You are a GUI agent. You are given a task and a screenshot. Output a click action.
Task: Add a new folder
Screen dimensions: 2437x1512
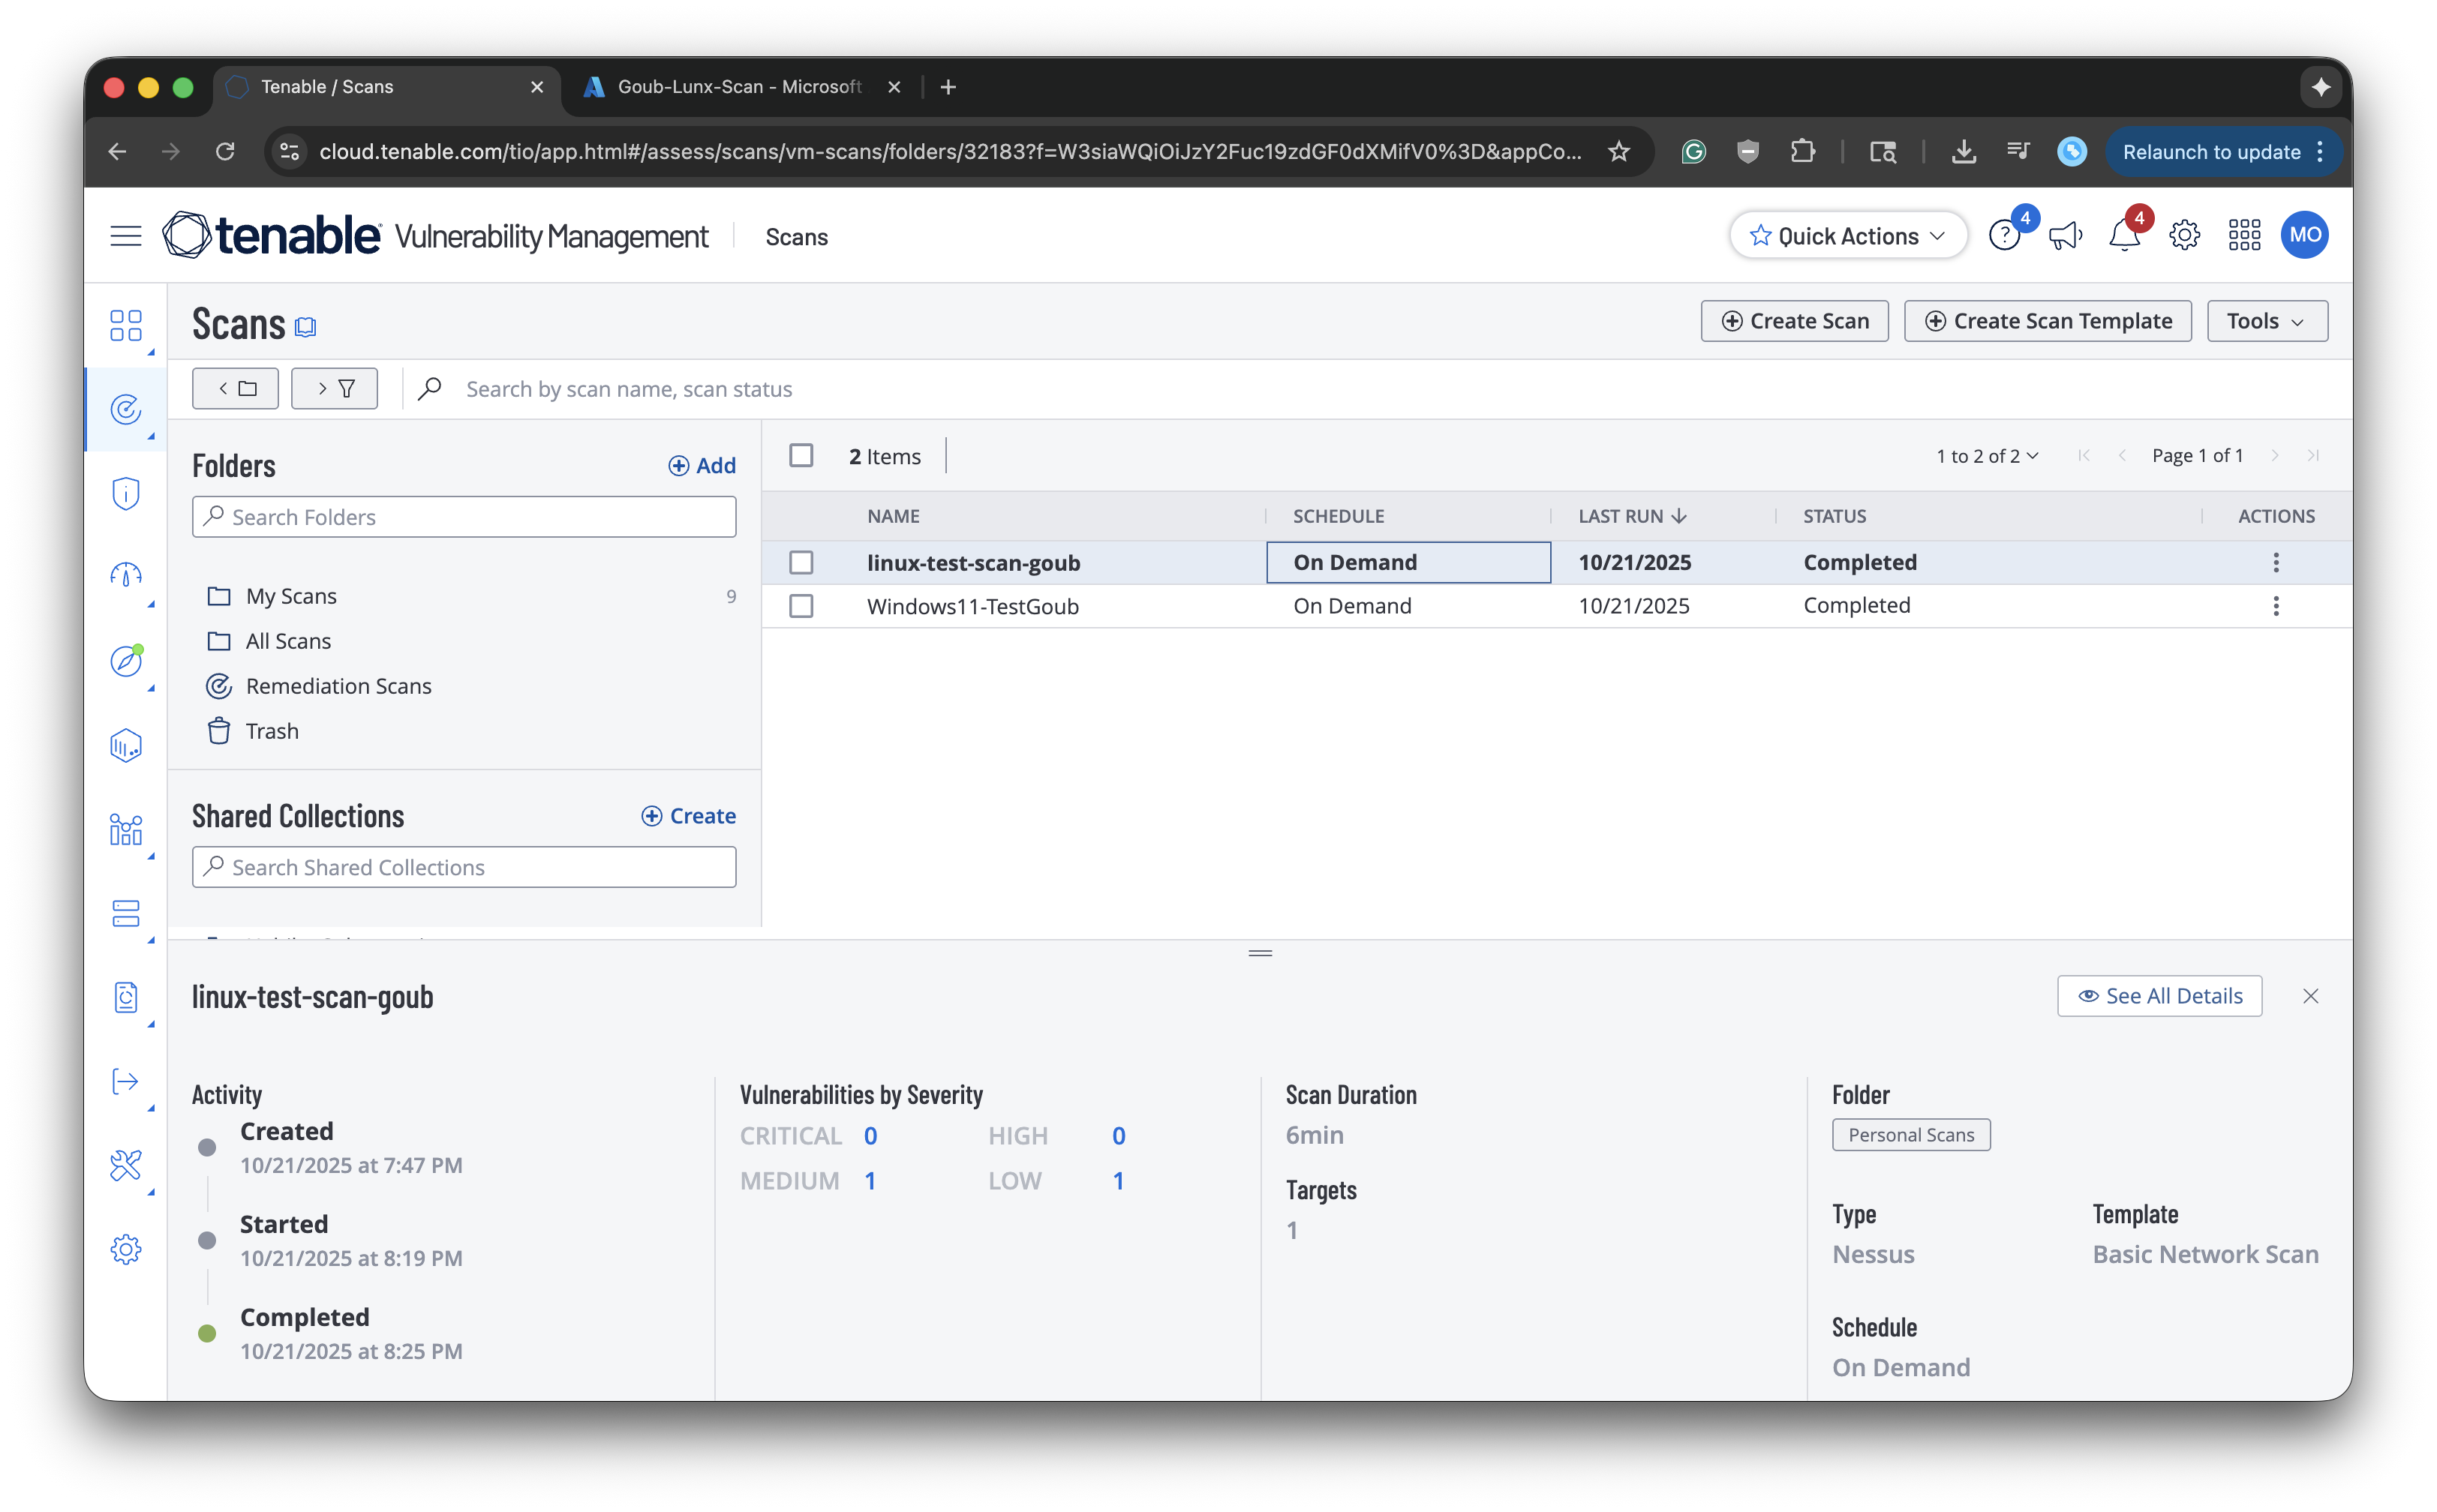702,465
